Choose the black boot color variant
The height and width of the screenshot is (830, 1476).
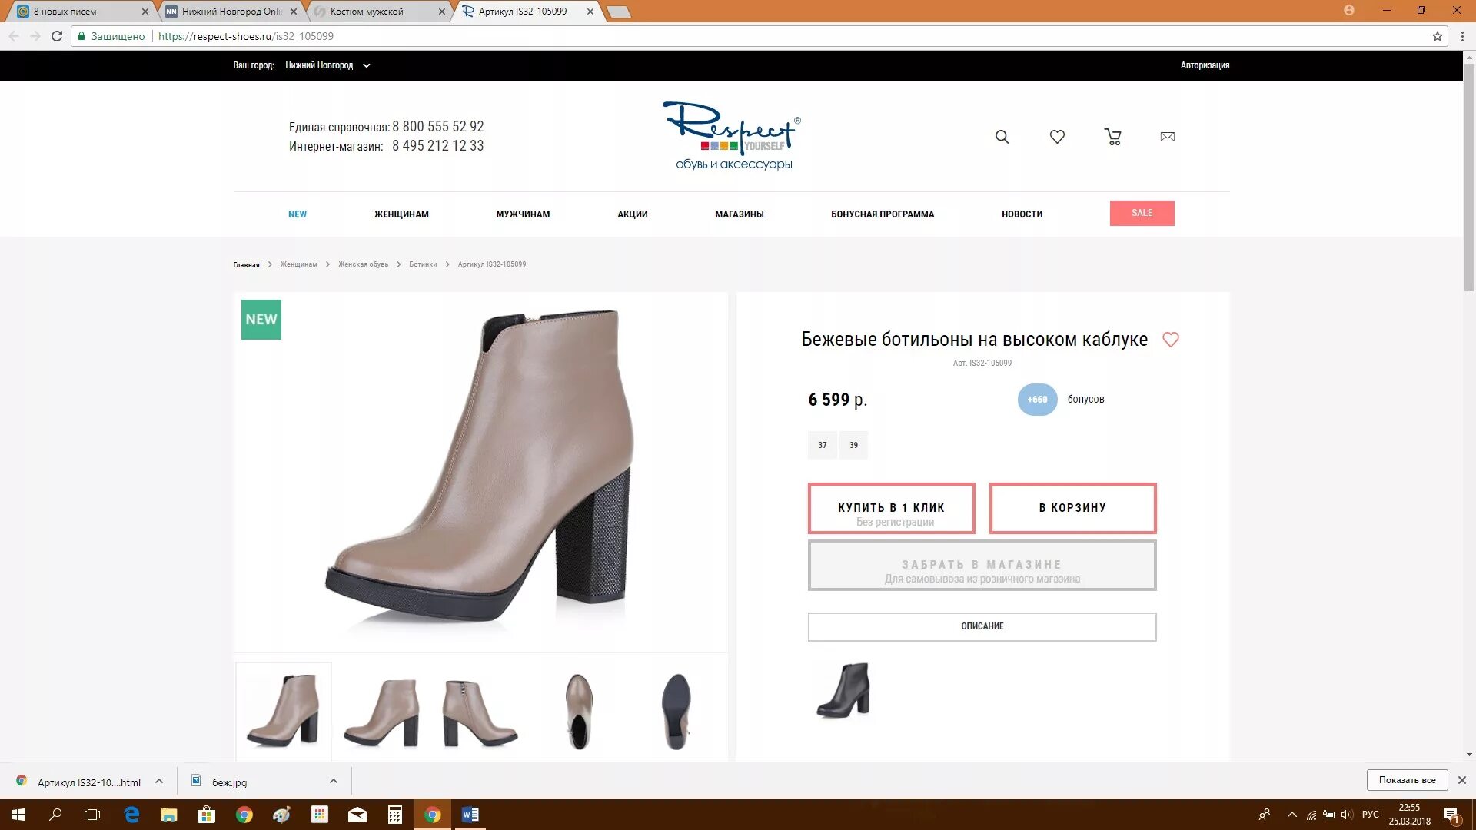(843, 690)
